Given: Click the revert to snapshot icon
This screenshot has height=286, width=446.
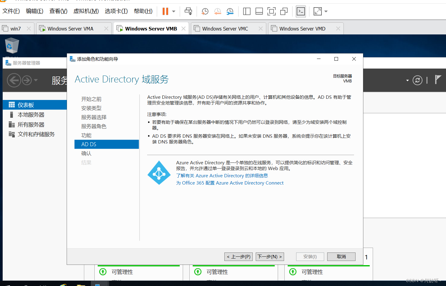Looking at the screenshot, I should [217, 11].
